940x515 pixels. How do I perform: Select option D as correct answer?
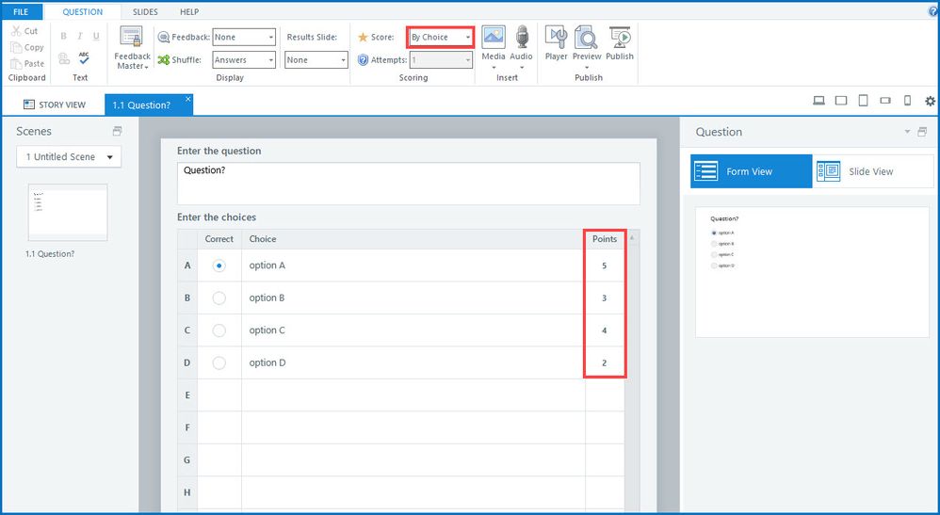tap(219, 362)
